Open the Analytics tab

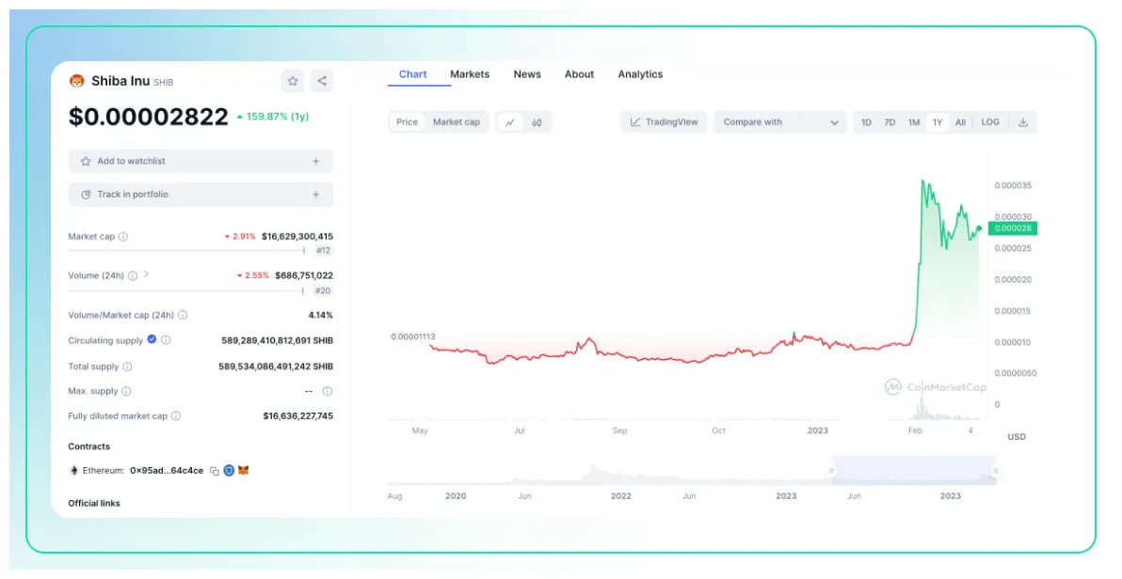click(640, 74)
